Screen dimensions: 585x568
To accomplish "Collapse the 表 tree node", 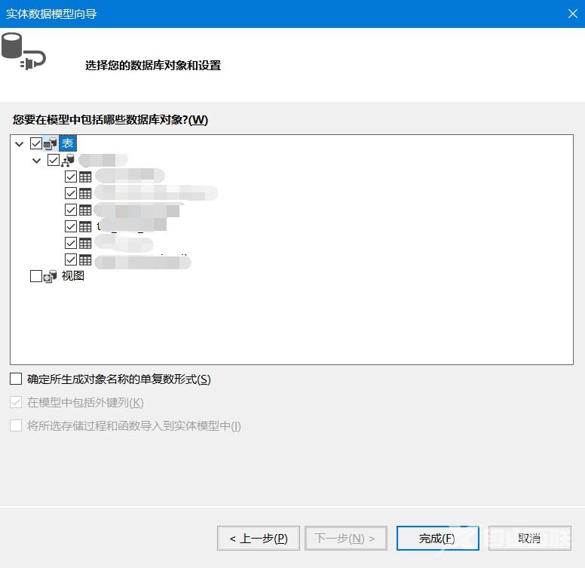I will click(19, 143).
